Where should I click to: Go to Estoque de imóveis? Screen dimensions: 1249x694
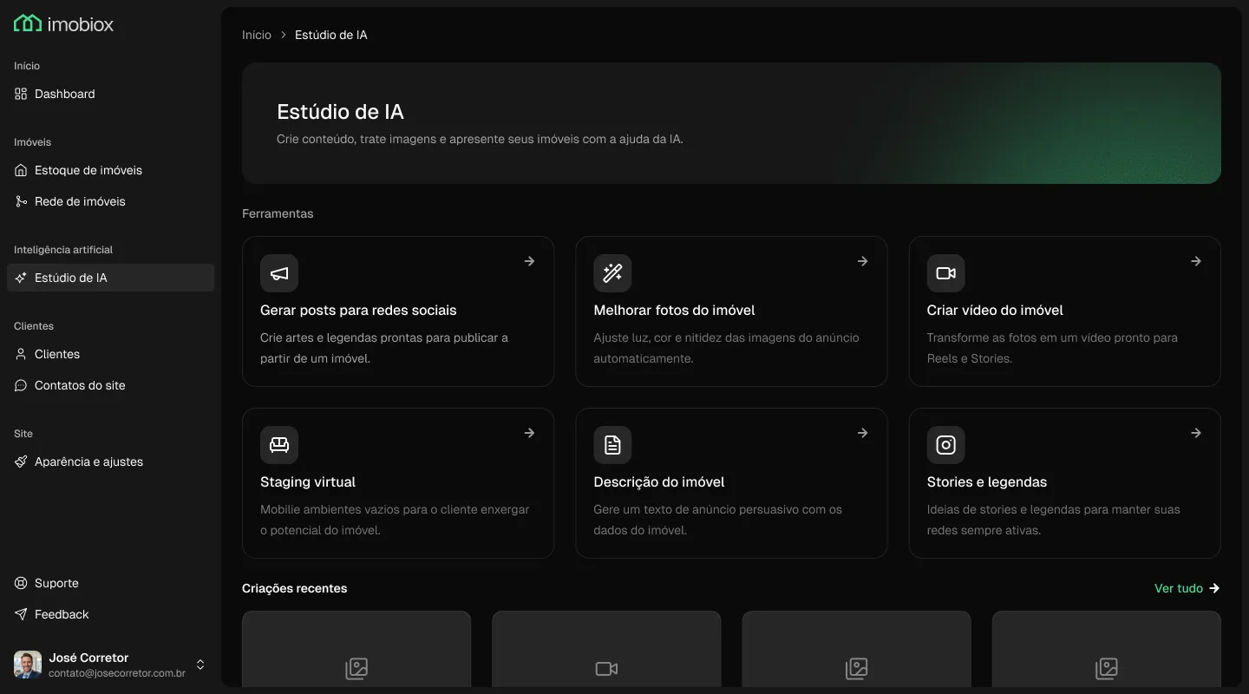(x=110, y=170)
